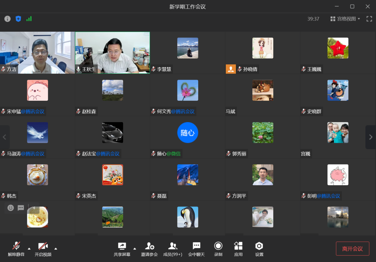Open the emoji reactions icon
The height and width of the screenshot is (262, 376).
[x=11, y=208]
